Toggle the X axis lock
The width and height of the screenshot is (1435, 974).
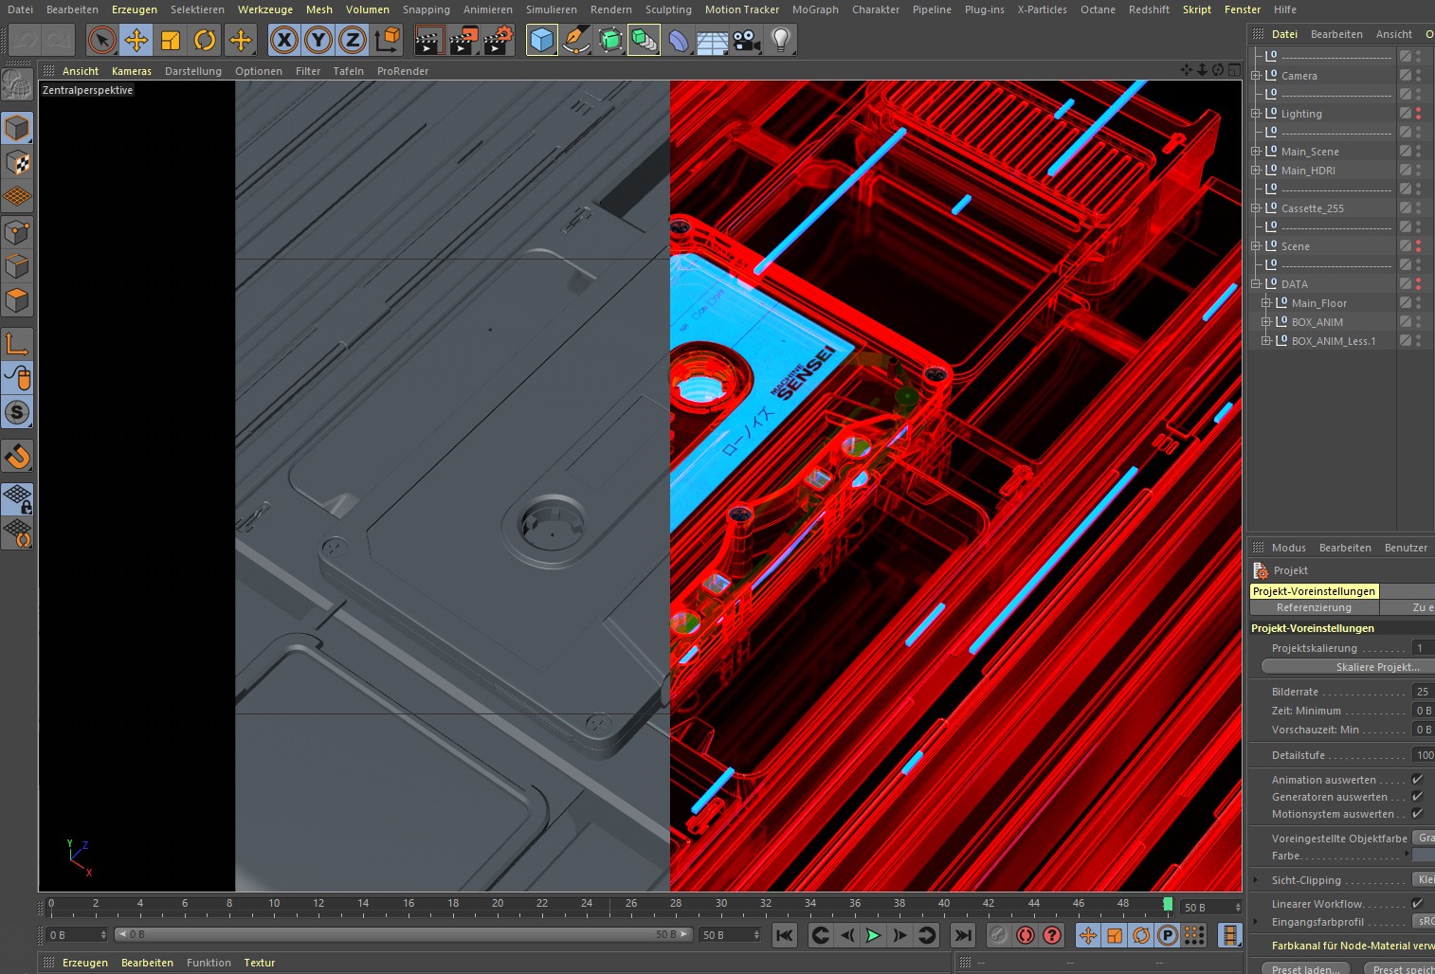[284, 40]
